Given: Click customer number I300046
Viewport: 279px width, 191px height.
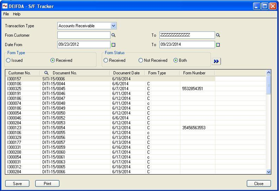Looking at the screenshot, I should click(x=14, y=118).
